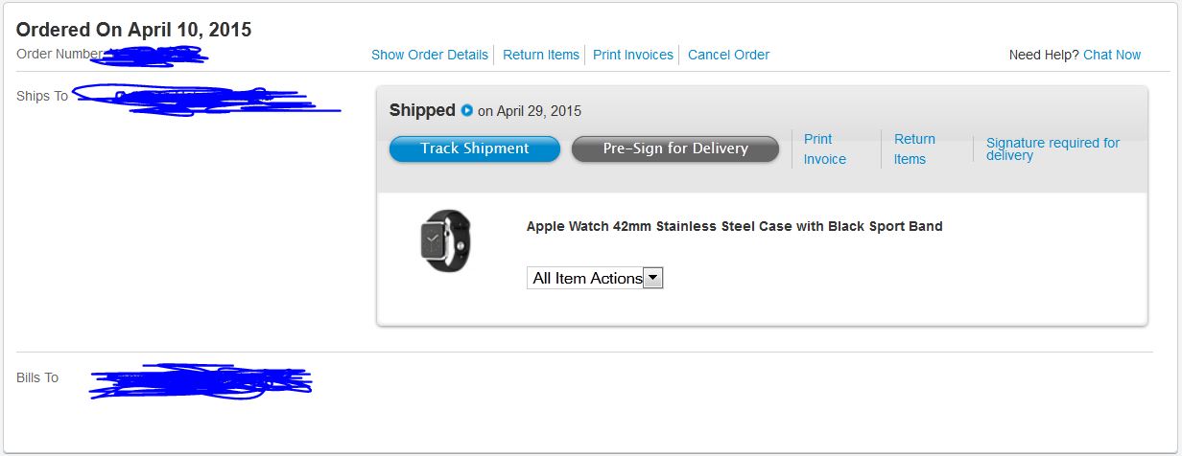Click the Ships To label

click(x=42, y=96)
